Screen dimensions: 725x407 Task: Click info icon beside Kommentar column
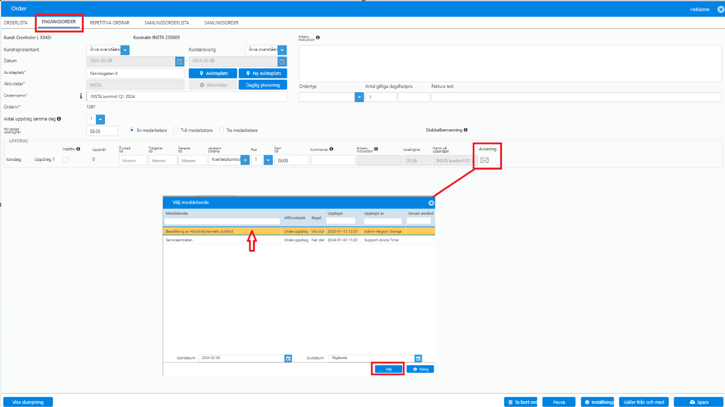tap(331, 149)
